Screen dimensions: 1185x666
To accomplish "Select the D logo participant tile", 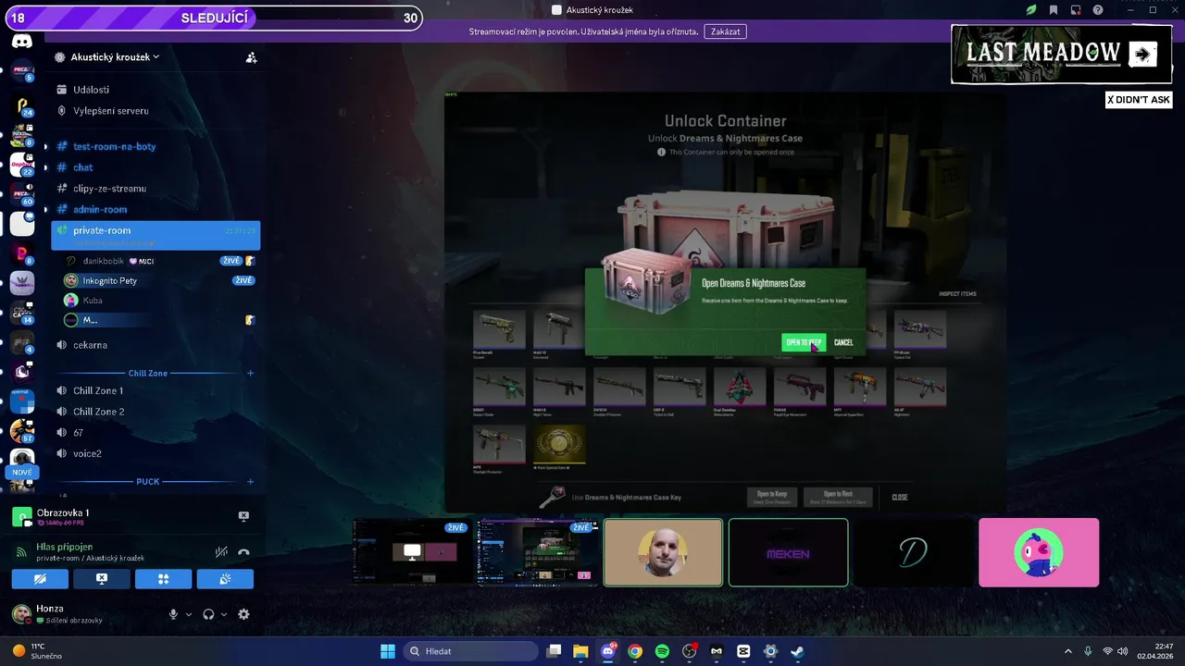I will point(914,552).
